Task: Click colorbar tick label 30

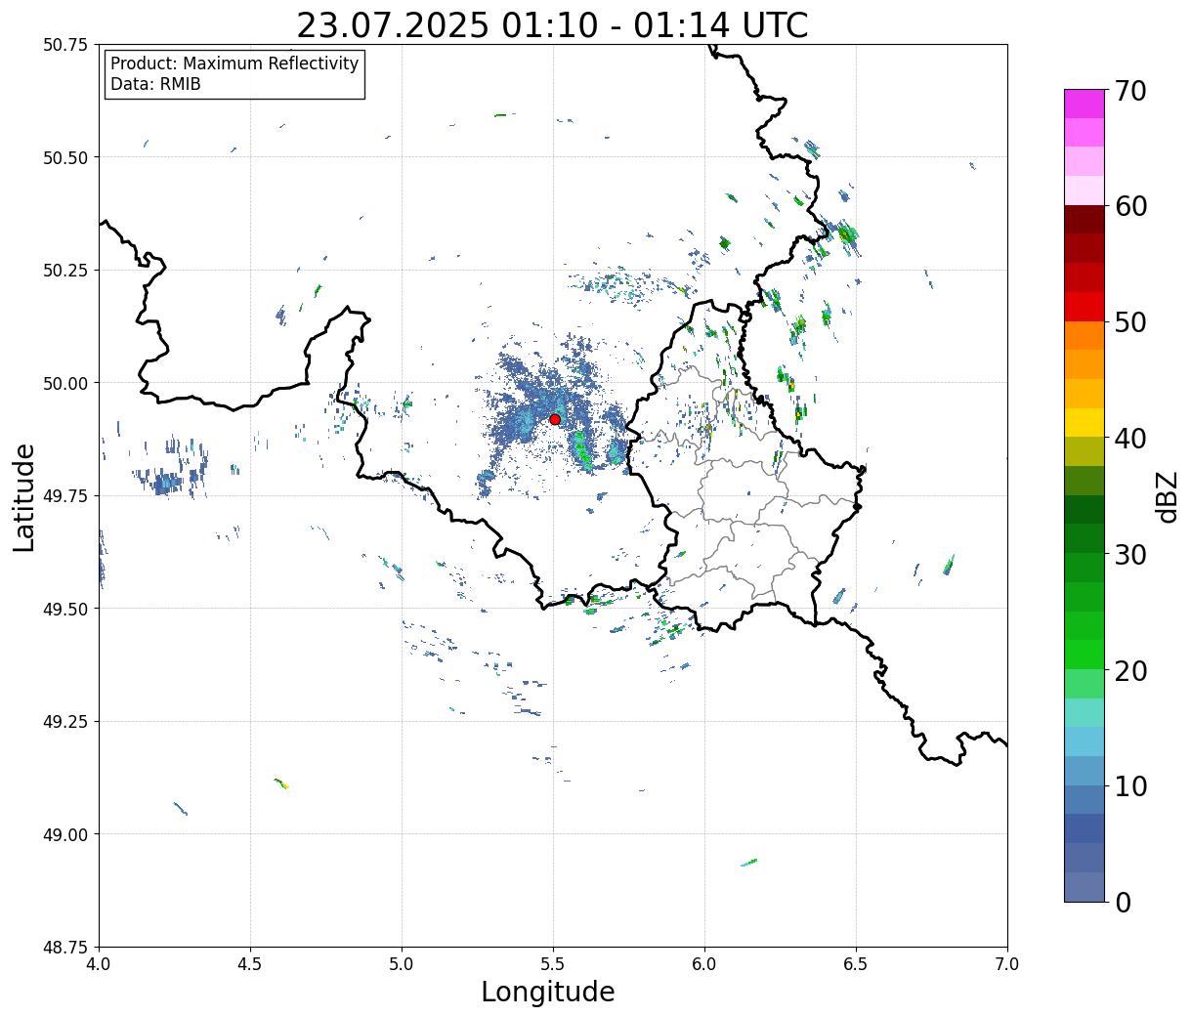Action: [x=1130, y=555]
